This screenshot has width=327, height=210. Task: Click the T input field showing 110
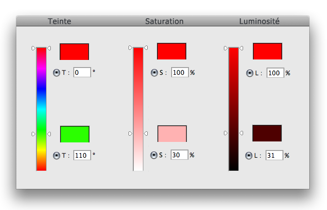[82, 155]
